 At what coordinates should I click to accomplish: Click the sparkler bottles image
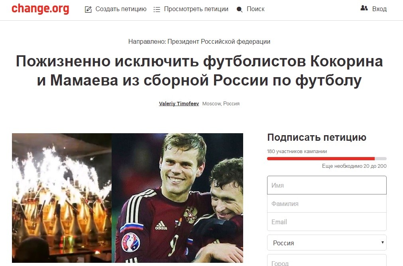pyautogui.click(x=62, y=198)
